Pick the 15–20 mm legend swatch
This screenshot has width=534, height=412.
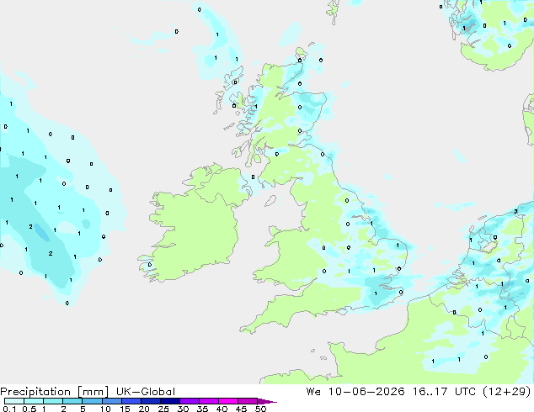[x=131, y=401]
